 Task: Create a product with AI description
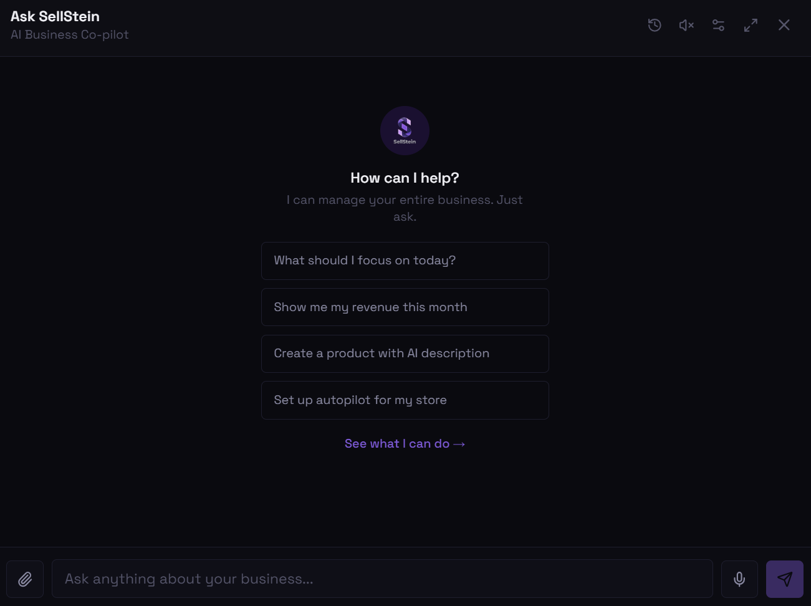[405, 353]
